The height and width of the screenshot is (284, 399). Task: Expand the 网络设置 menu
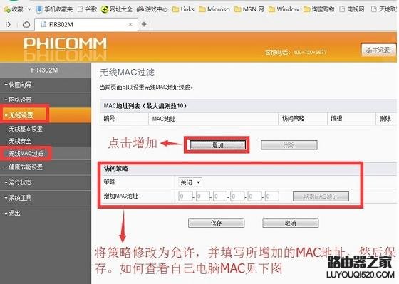pyautogui.click(x=46, y=100)
